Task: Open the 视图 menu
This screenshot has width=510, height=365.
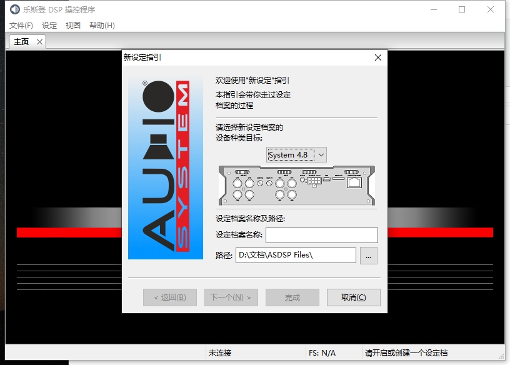Action: pyautogui.click(x=73, y=26)
